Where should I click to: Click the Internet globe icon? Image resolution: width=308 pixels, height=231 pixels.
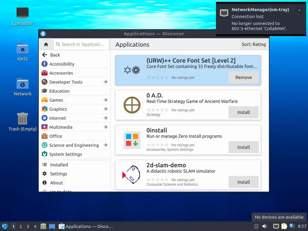(45, 118)
